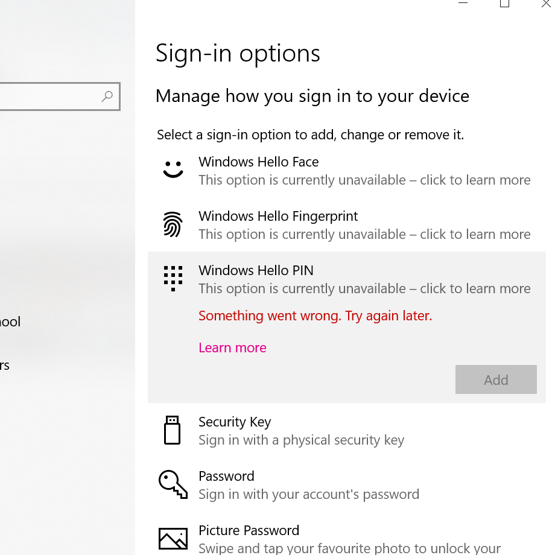This screenshot has width=555, height=555.
Task: Minimize the Settings window
Action: point(463,3)
